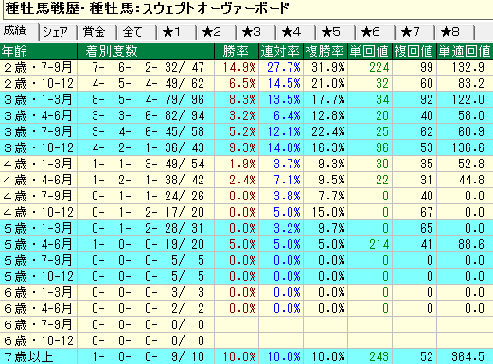Select the 5歳・7-9月 row label
493x364 pixels.
39,260
